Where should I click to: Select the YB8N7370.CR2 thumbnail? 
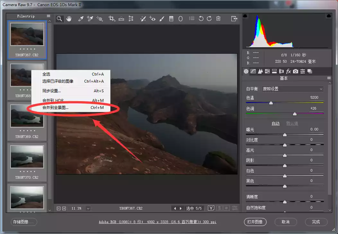(x=27, y=157)
